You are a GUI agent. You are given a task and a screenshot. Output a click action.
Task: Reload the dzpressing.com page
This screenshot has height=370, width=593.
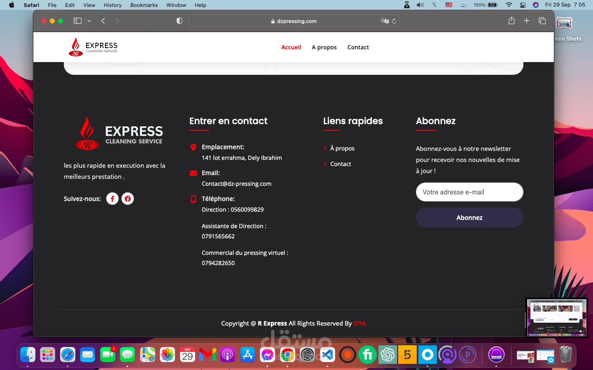pos(394,21)
